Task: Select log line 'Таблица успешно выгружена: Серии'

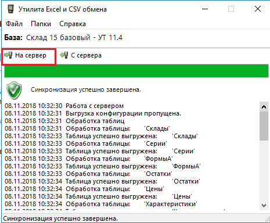Action: pyautogui.click(x=100, y=151)
